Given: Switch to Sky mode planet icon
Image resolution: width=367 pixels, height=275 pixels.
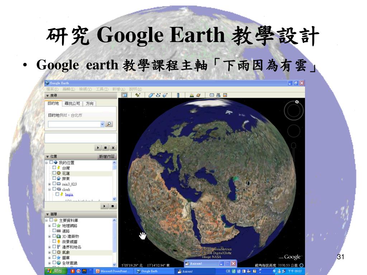Looking at the screenshot, I should [x=199, y=95].
